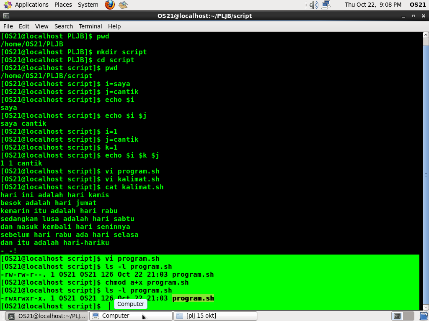Screen dimensions: 429x321
Task: Click the 'vi kalimat.sh' command line
Action: tap(80, 179)
